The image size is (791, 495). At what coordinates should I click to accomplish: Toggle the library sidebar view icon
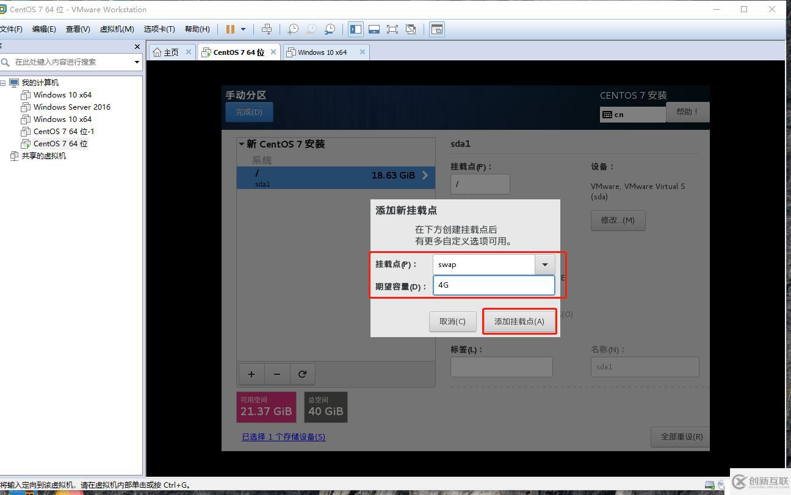(x=356, y=29)
